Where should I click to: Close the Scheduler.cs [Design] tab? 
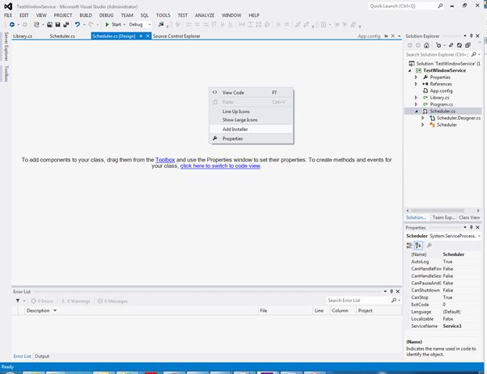pos(148,36)
